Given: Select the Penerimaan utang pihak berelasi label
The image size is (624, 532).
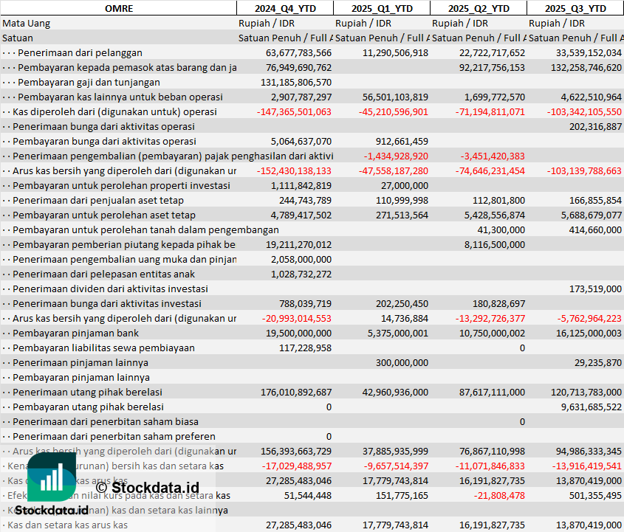Looking at the screenshot, I should tap(87, 392).
